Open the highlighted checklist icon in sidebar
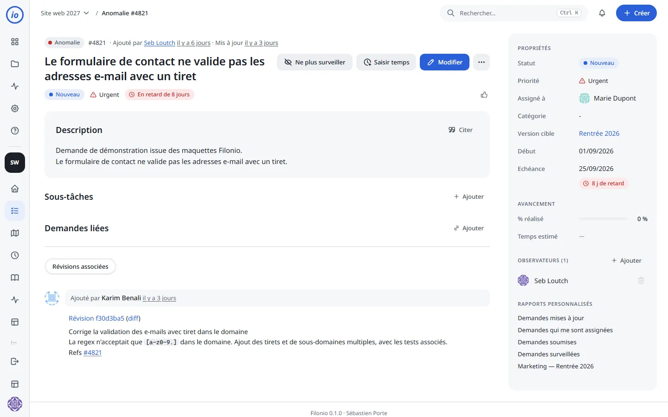 click(x=15, y=211)
